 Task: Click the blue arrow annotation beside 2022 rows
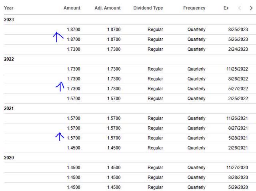(60, 86)
